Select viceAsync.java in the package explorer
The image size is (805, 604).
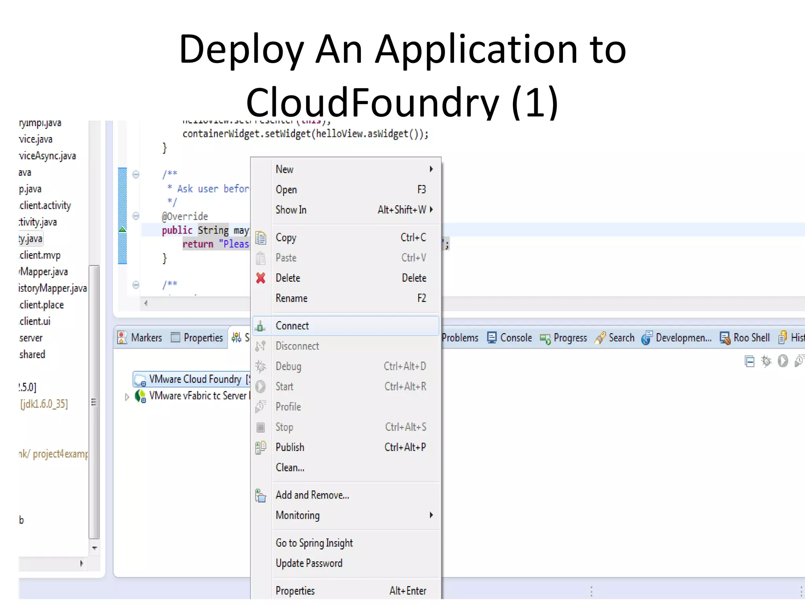pyautogui.click(x=48, y=156)
